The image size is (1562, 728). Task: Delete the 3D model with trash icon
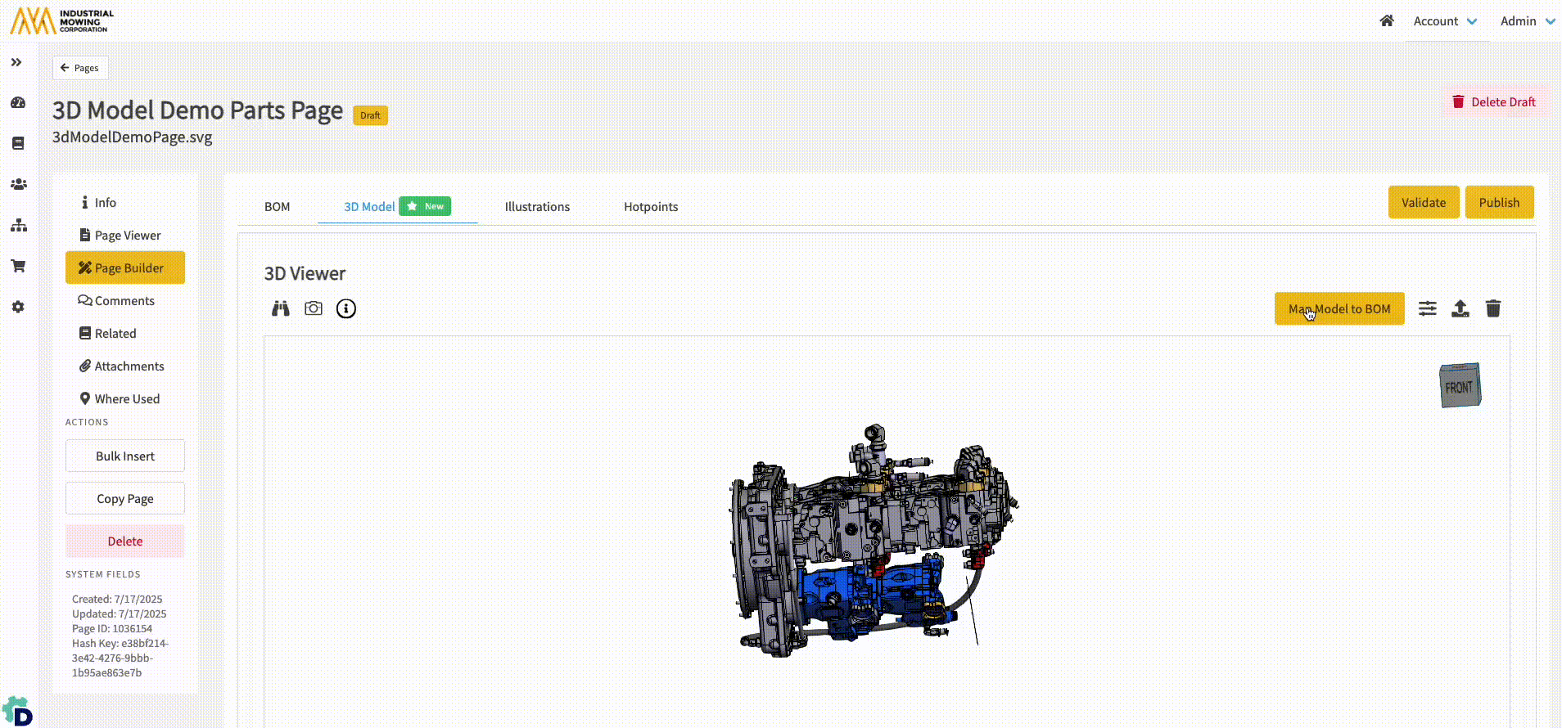point(1493,308)
